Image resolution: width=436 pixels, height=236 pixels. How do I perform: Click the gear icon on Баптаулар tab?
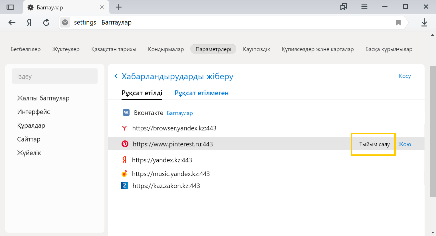pyautogui.click(x=31, y=7)
